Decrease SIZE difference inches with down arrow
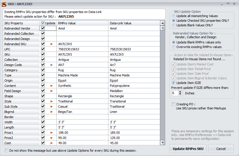Viewport: 239px width, 156px height. click(x=180, y=94)
